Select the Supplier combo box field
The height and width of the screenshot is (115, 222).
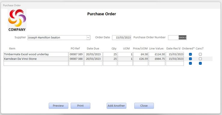point(59,38)
